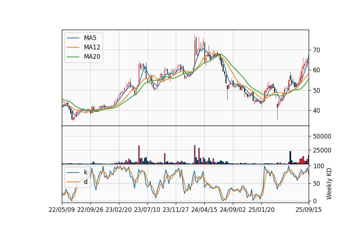343x247 pixels.
Task: Click the 100 tick on Weekly KD axis
Action: tap(319, 166)
